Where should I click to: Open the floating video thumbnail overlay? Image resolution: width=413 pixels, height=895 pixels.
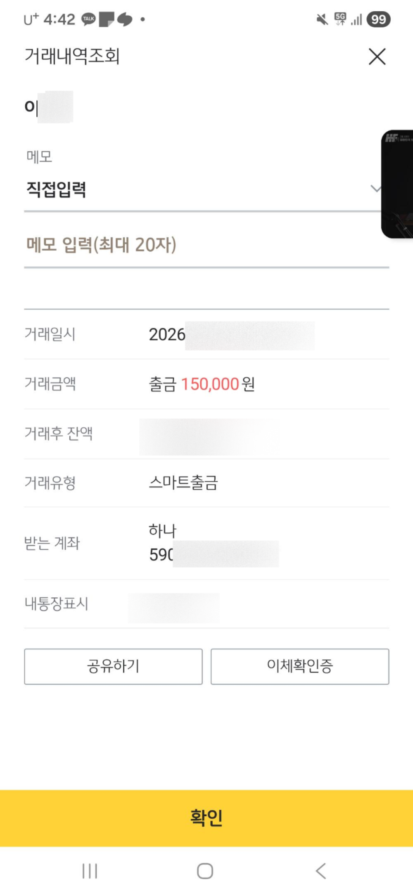coord(397,184)
